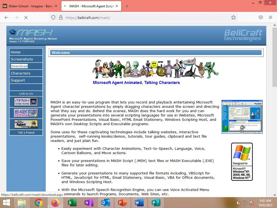Image resolution: width=277 pixels, height=208 pixels.
Task: Bookmark this page with the star icon
Action: coord(233,17)
